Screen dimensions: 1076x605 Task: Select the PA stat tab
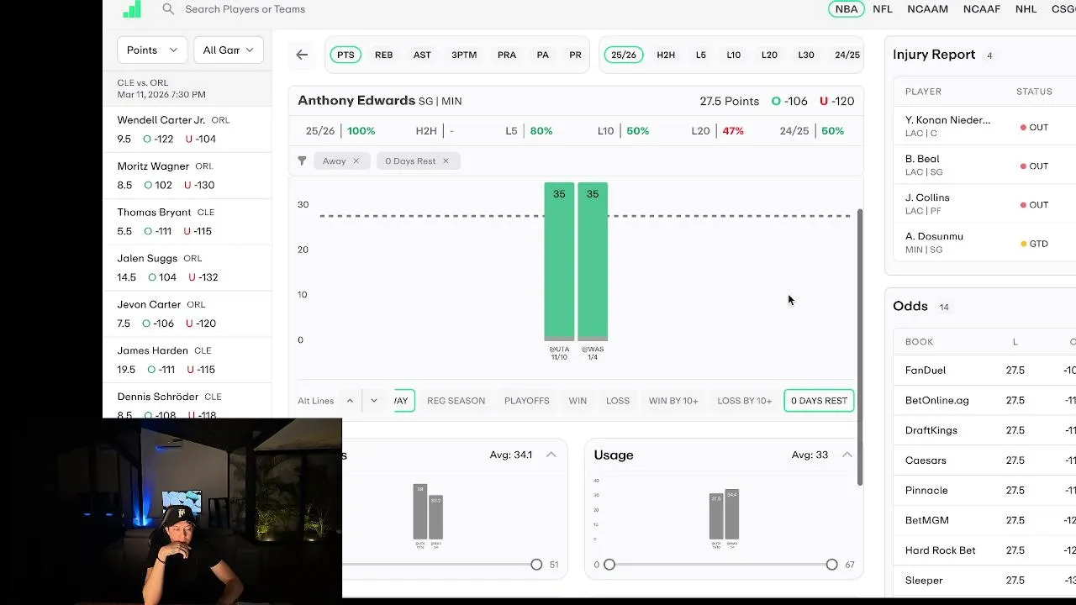point(543,55)
